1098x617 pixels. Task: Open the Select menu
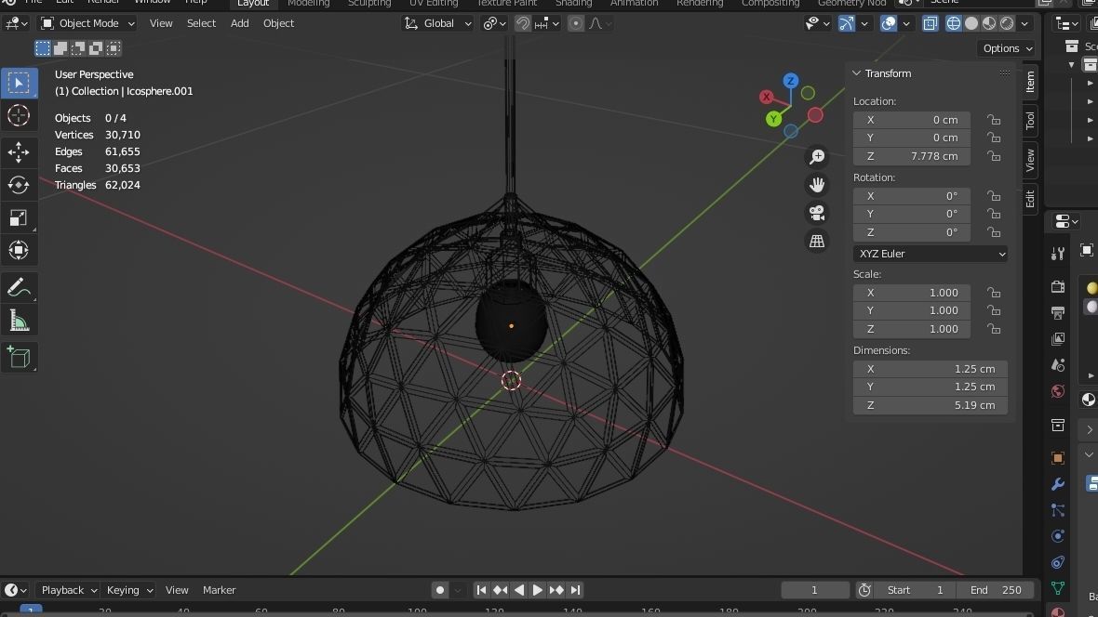click(202, 24)
